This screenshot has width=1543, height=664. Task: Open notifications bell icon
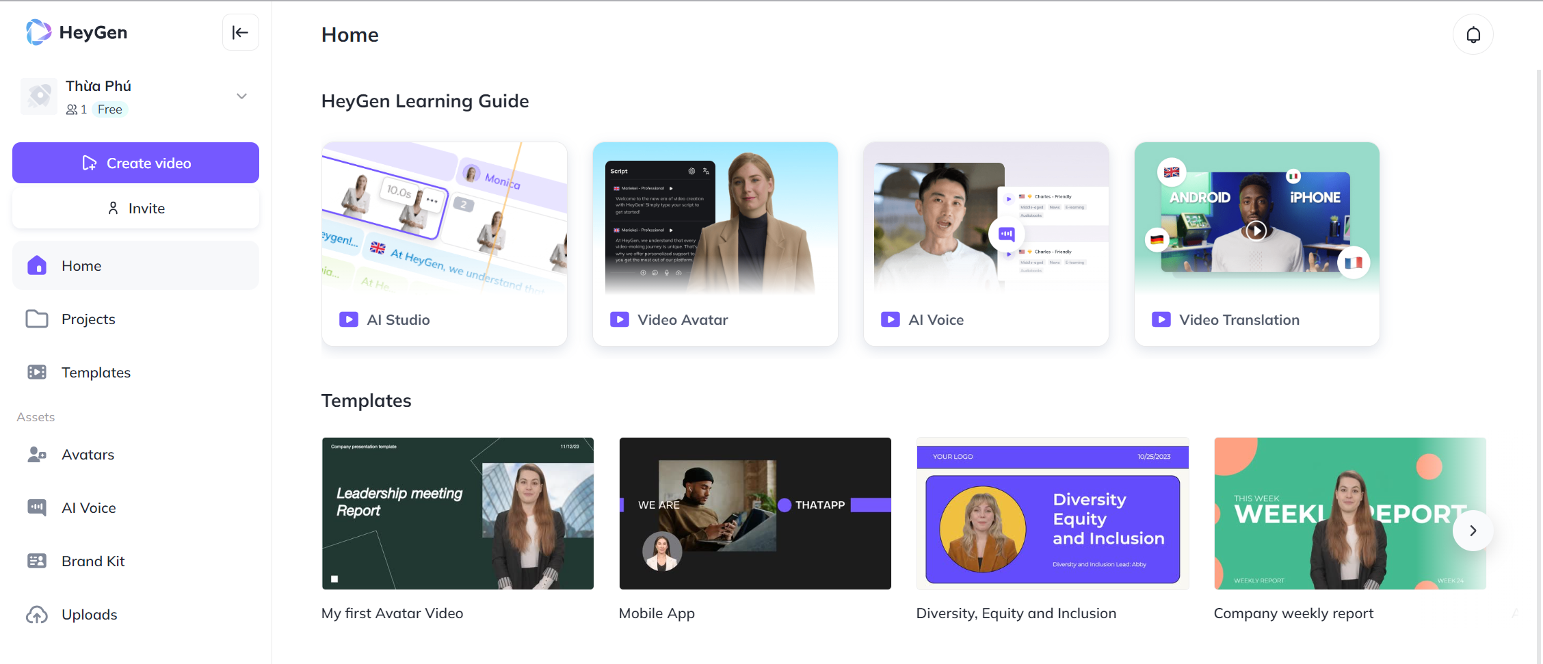click(x=1473, y=34)
